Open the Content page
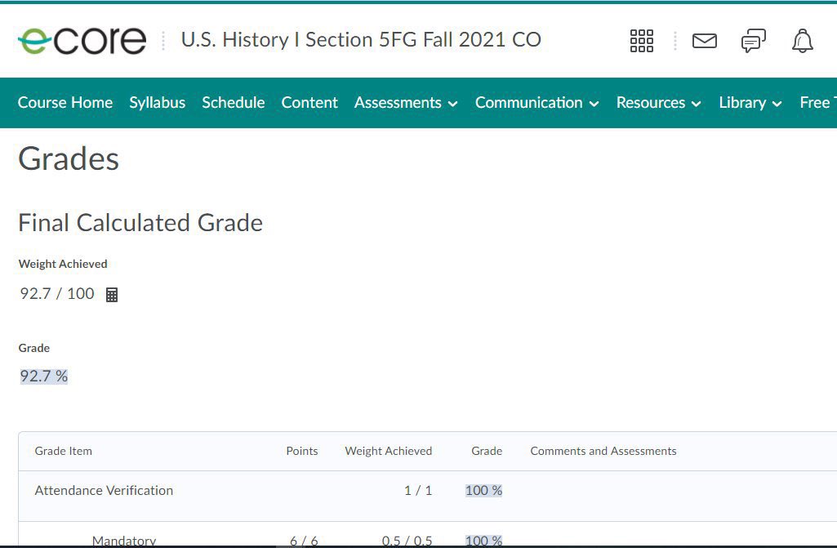 pyautogui.click(x=309, y=103)
